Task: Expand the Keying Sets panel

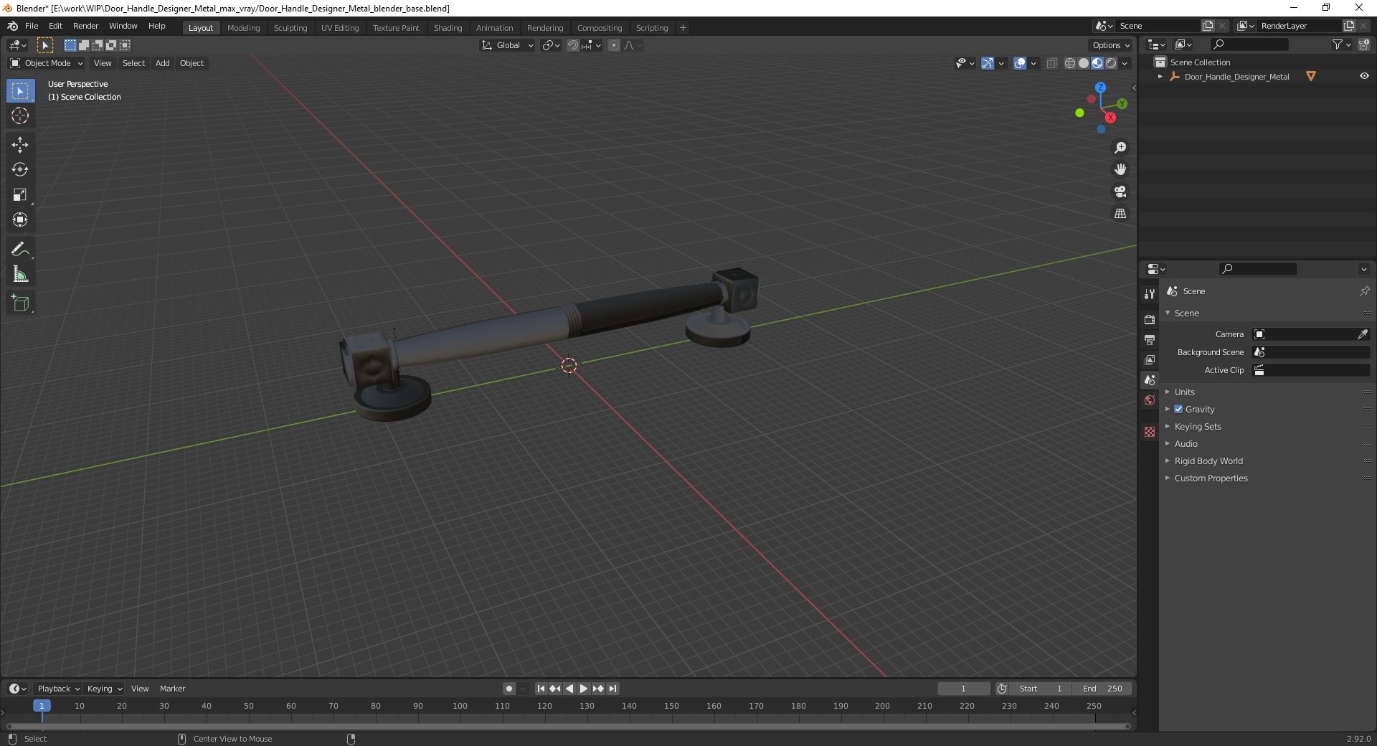Action: pyautogui.click(x=1197, y=426)
